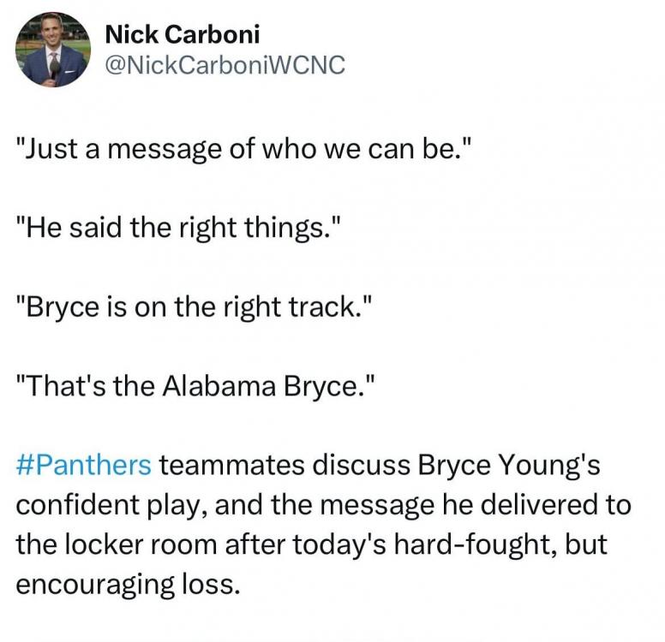The image size is (665, 642).
Task: Open the #Panthers hashtag
Action: click(x=83, y=466)
